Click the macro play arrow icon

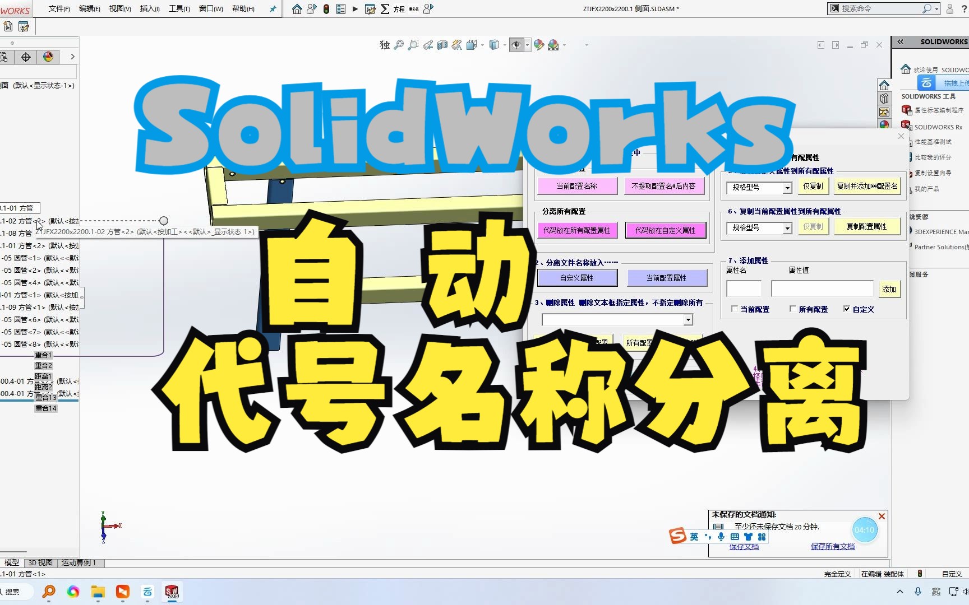pos(356,9)
